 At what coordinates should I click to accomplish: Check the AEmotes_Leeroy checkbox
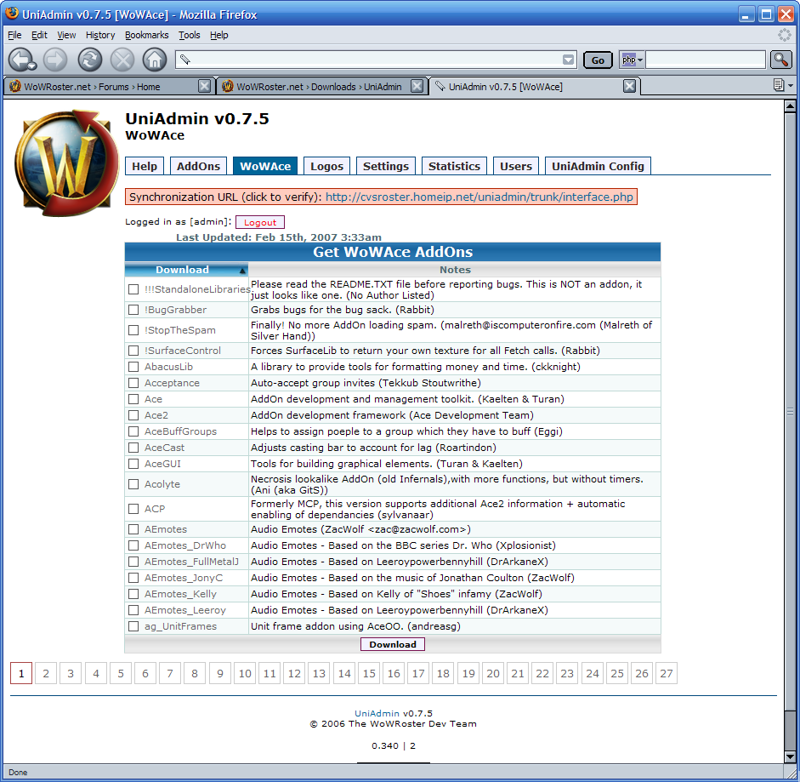(x=133, y=610)
